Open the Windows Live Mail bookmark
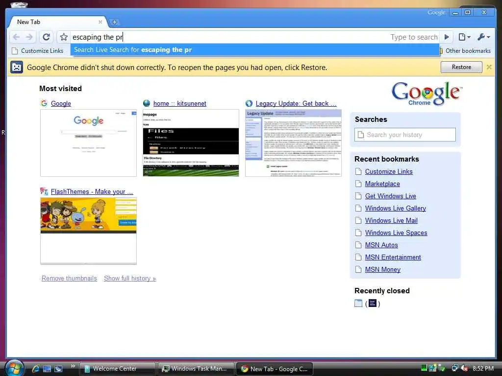Screen dimensions: 502x376 tap(391, 221)
